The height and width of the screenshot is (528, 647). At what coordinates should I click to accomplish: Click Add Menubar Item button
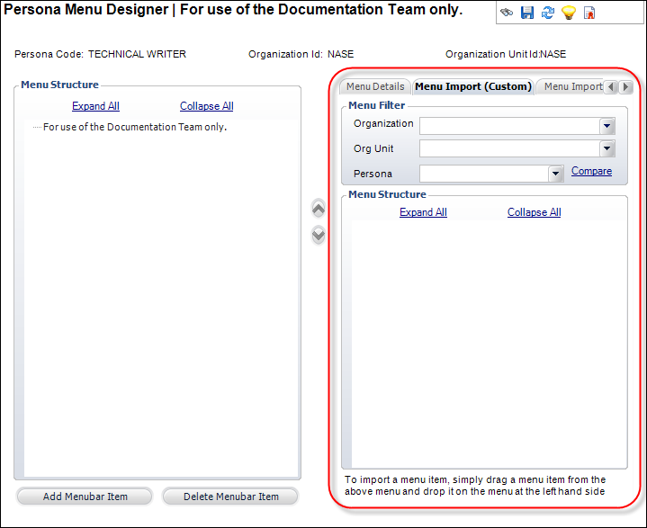[85, 497]
